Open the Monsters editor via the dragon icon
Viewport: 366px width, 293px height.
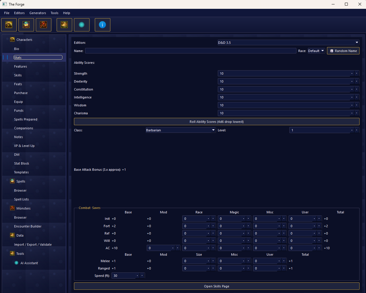click(x=43, y=25)
